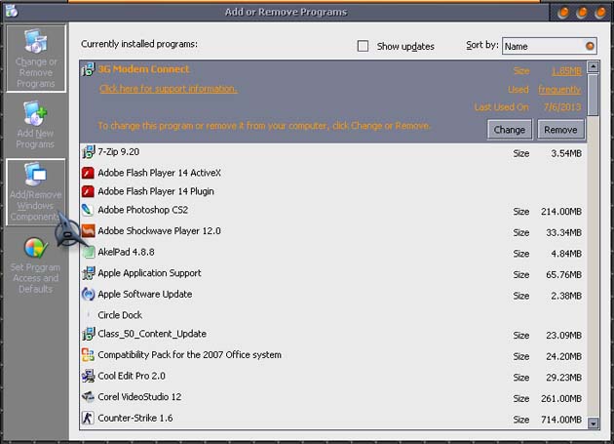Click the 714.00MB size value
Screen dimensions: 614x444
[x=561, y=420]
